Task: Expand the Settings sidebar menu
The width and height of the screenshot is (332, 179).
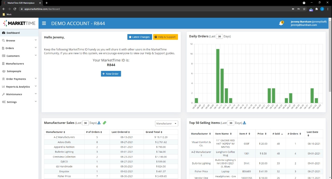Action: click(x=19, y=102)
